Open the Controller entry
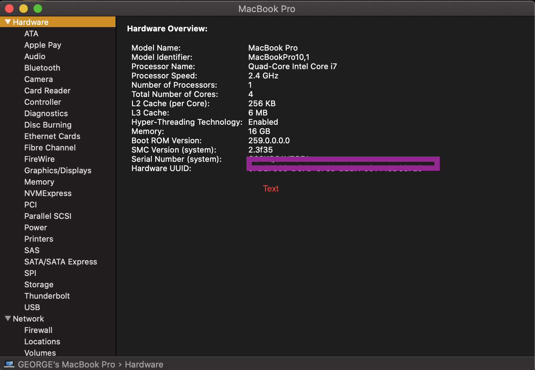Image resolution: width=535 pixels, height=370 pixels. pyautogui.click(x=43, y=102)
